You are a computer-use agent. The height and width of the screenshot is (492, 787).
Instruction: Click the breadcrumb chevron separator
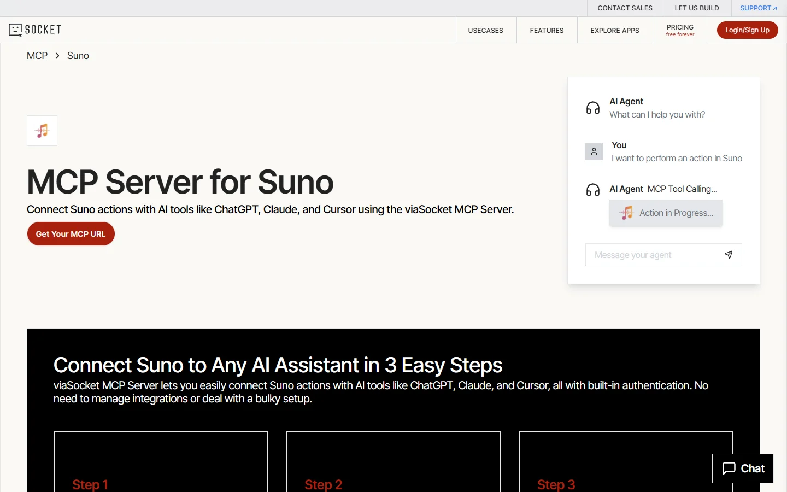[57, 56]
